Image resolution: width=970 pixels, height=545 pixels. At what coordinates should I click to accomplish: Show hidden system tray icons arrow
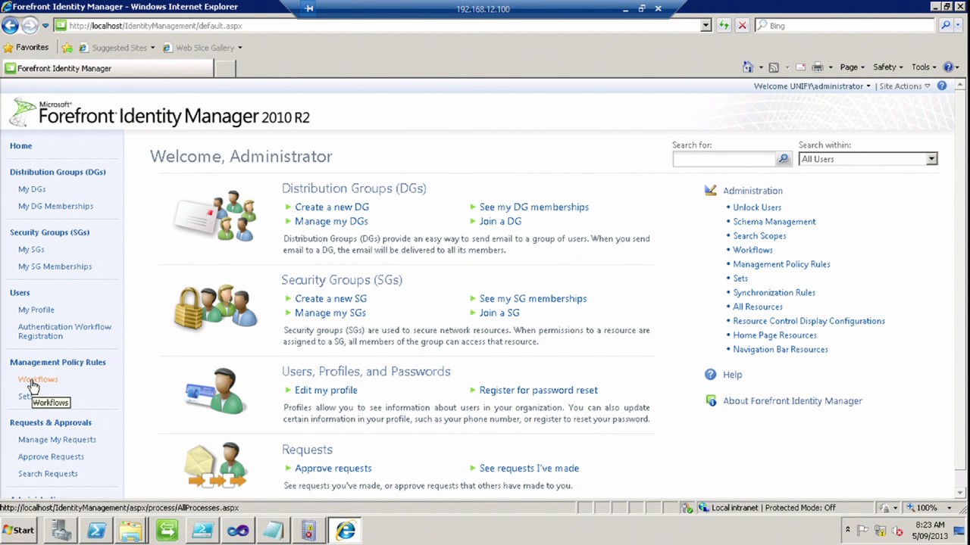point(848,531)
